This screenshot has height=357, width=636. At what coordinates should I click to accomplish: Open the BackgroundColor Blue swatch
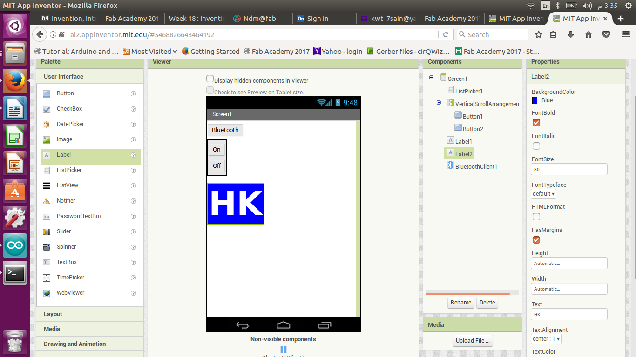[535, 100]
